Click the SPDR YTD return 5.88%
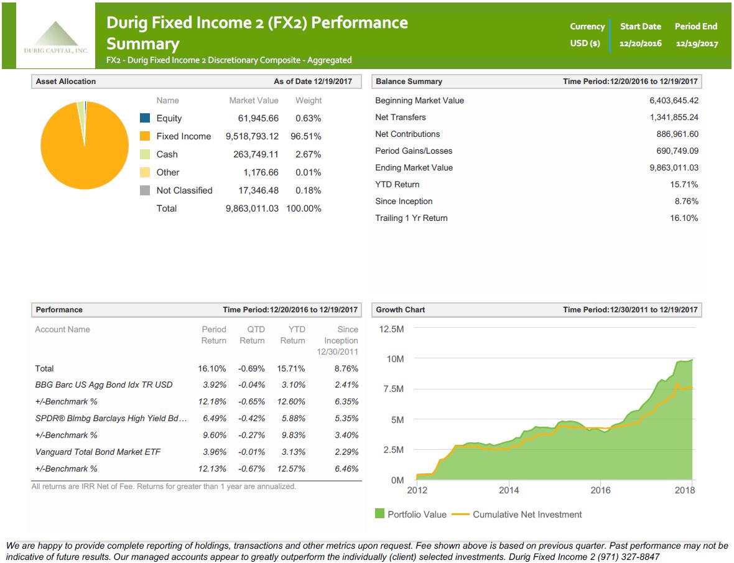Viewport: 734px width, 563px height. 294,419
